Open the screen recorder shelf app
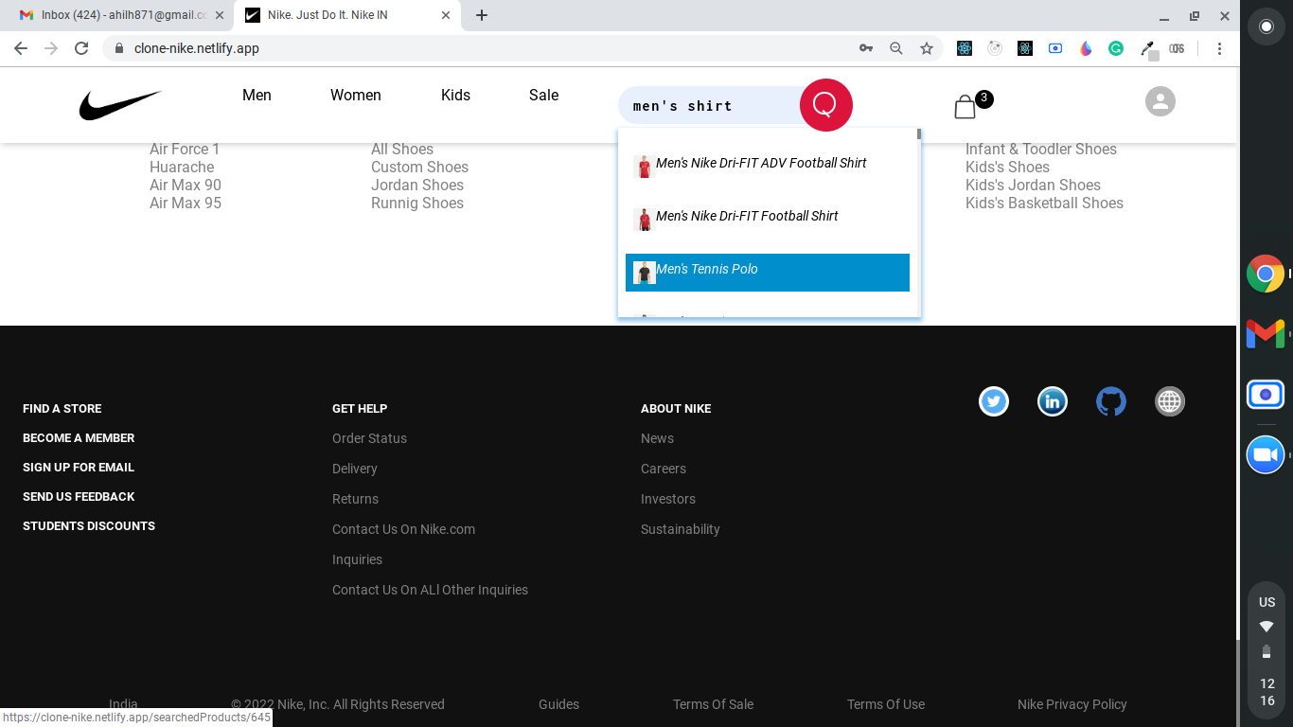The width and height of the screenshot is (1293, 727). click(1266, 394)
